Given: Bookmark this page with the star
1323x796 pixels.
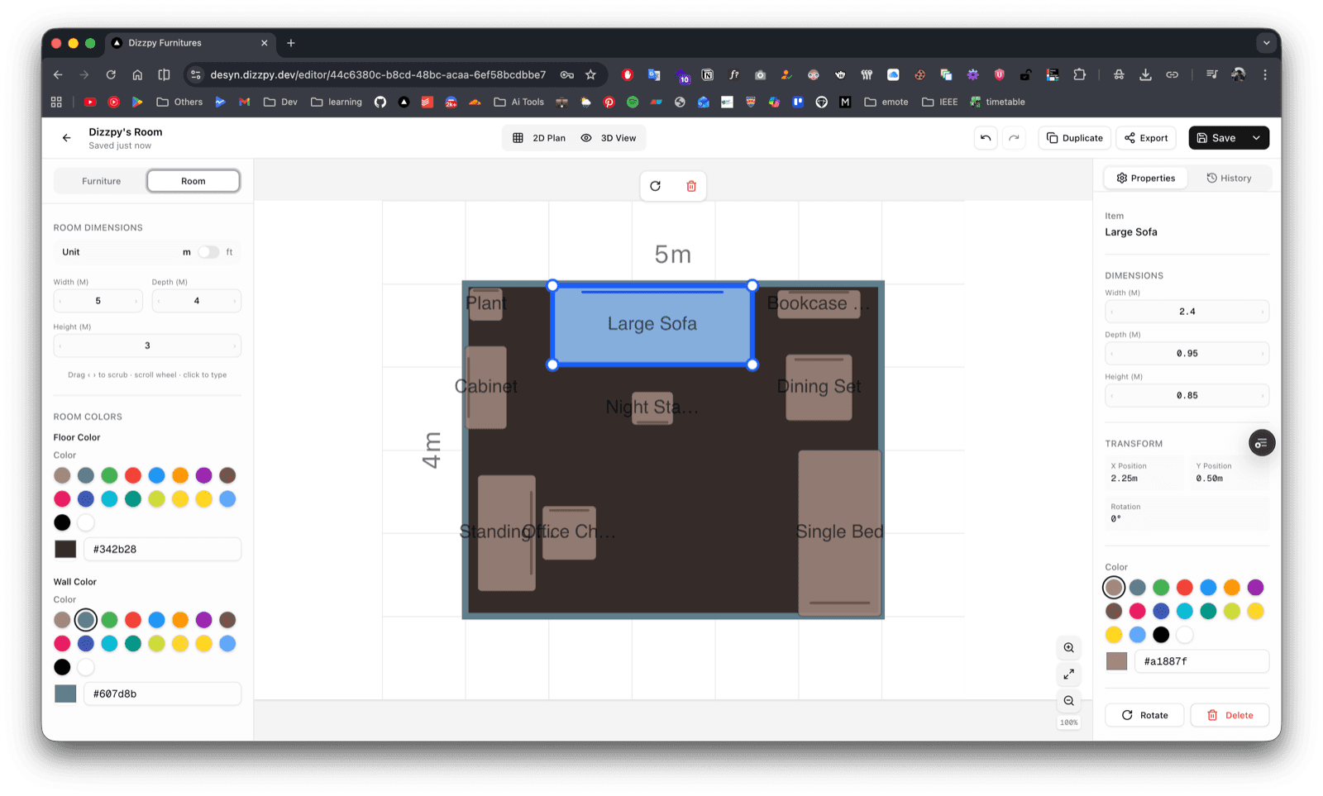Looking at the screenshot, I should [590, 74].
